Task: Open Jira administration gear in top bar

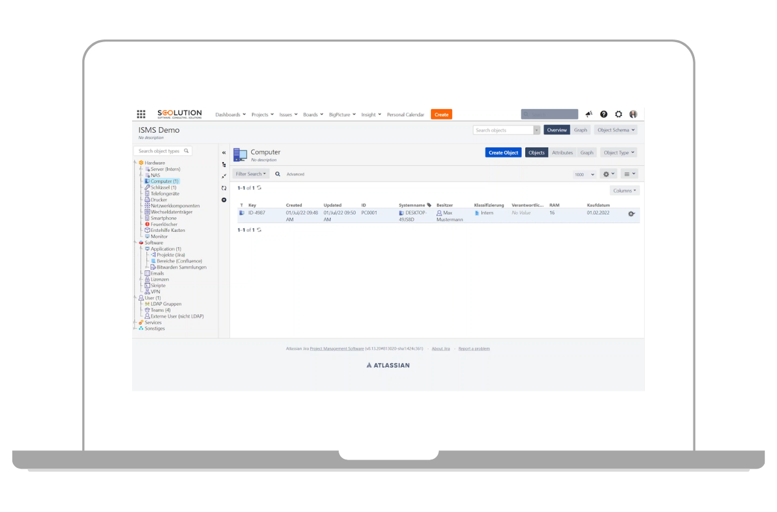Action: (x=618, y=115)
